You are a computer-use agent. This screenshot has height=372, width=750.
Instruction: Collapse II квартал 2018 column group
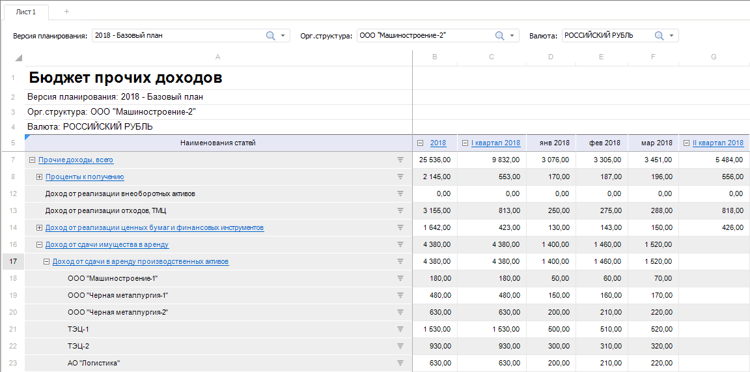point(686,143)
